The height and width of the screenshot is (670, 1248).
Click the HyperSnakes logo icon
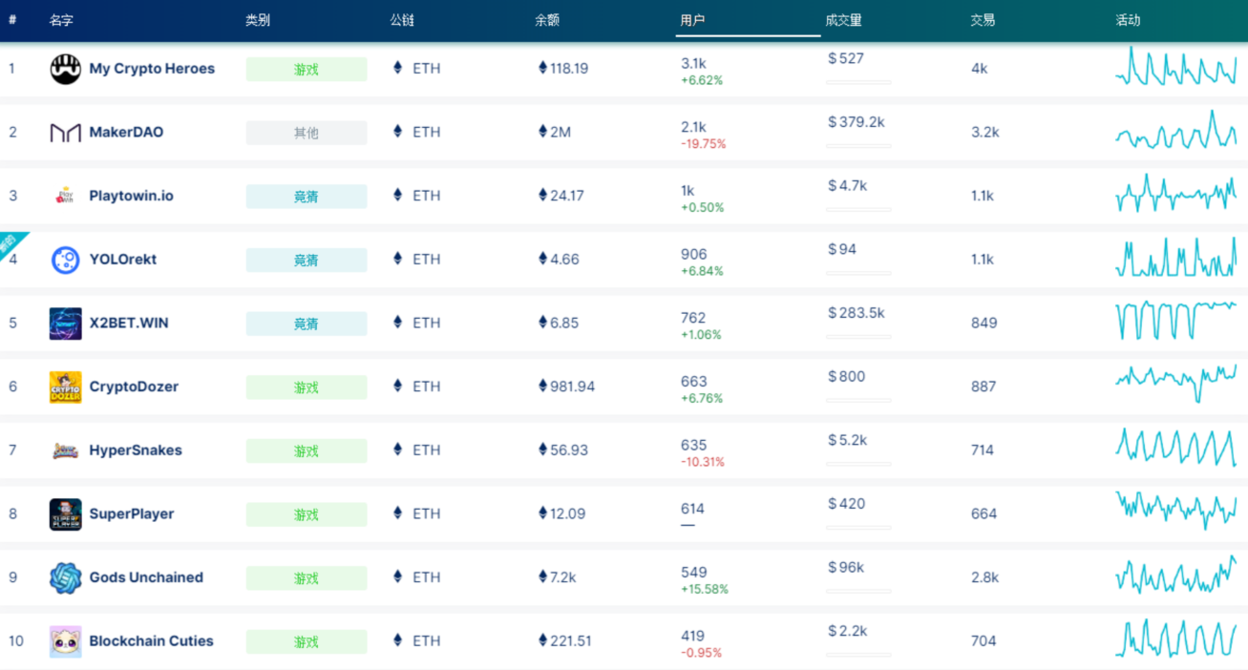pos(66,450)
